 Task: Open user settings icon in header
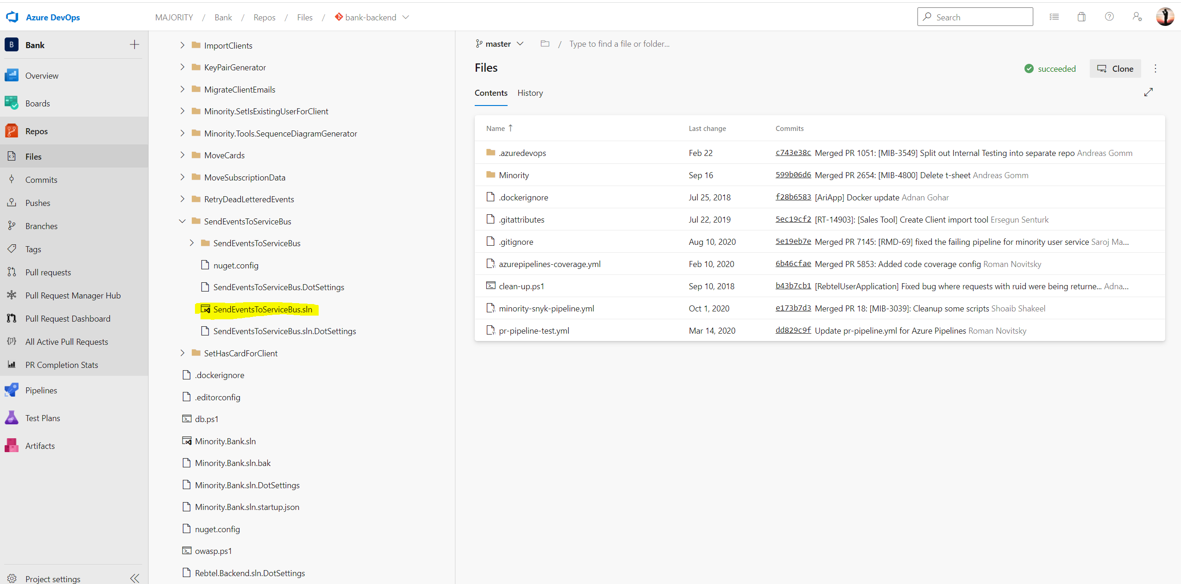coord(1137,17)
